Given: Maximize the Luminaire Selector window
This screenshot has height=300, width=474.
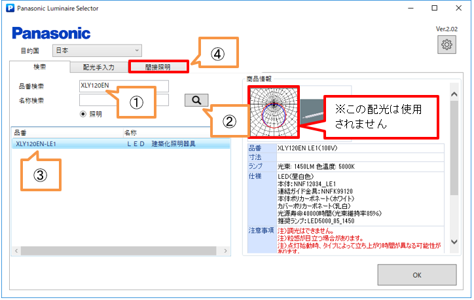Looking at the screenshot, I should (x=434, y=8).
